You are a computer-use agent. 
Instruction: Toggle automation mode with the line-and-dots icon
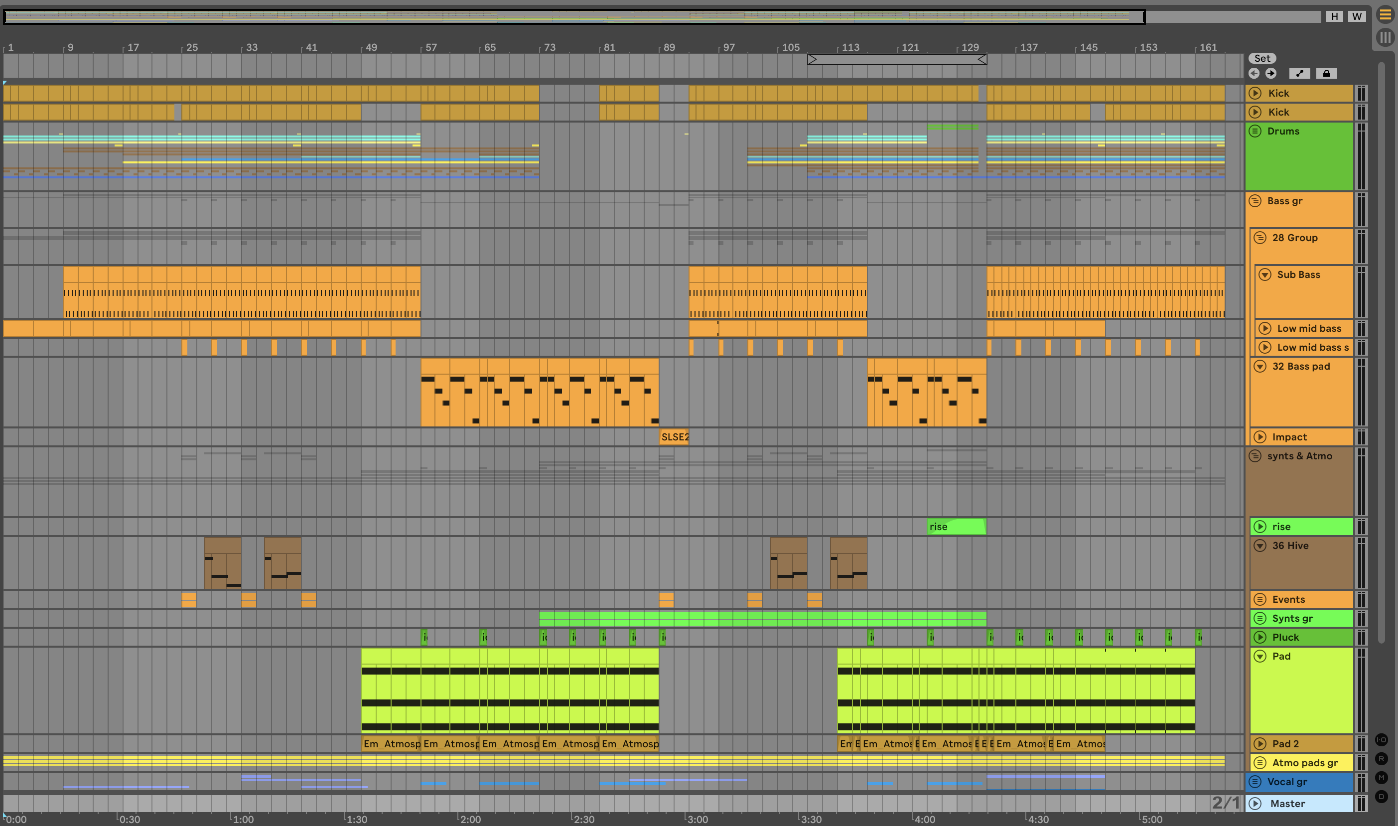click(x=1299, y=73)
